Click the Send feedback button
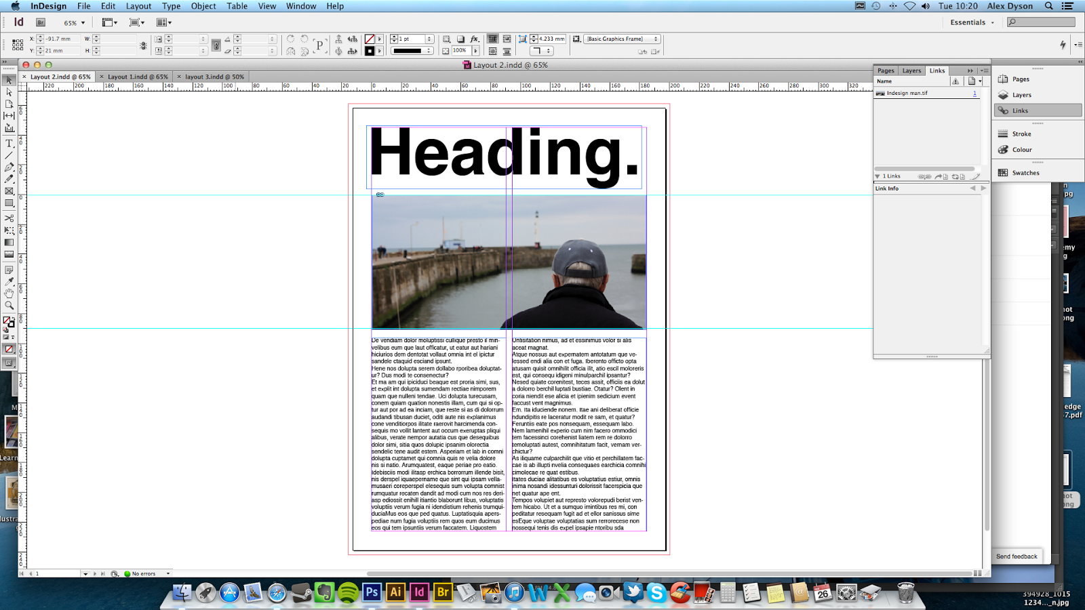The width and height of the screenshot is (1085, 610). pos(1016,556)
